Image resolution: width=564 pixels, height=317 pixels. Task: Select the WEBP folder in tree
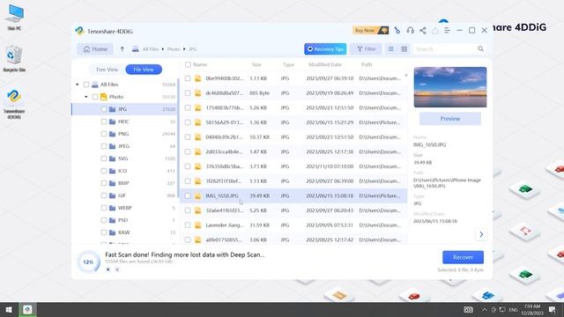pyautogui.click(x=125, y=208)
